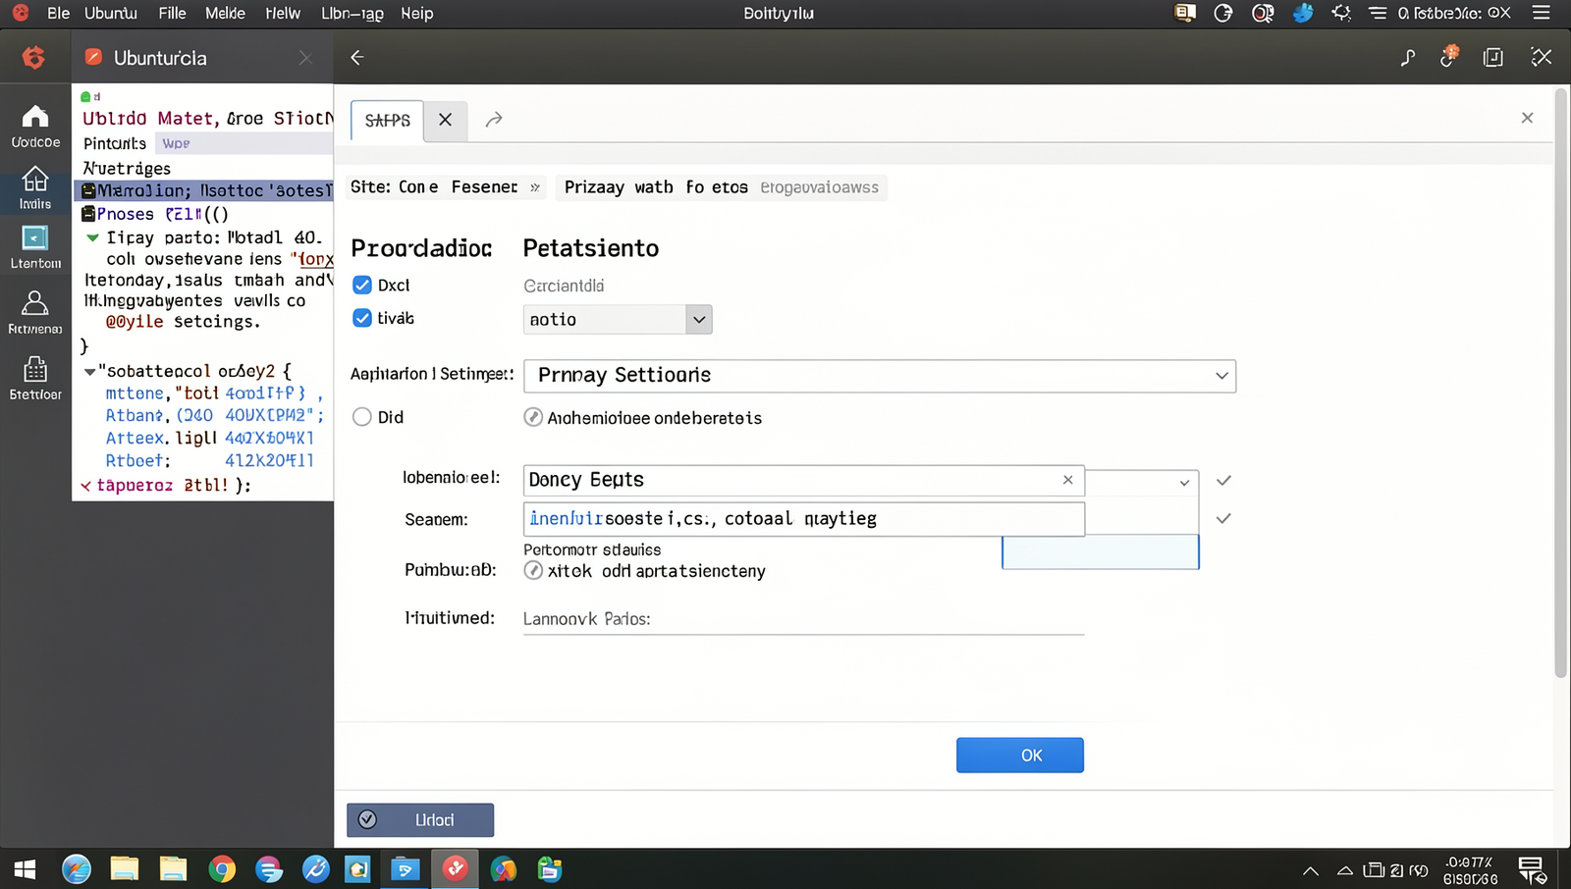
Task: Click the Seanem text input field
Action: click(x=804, y=518)
